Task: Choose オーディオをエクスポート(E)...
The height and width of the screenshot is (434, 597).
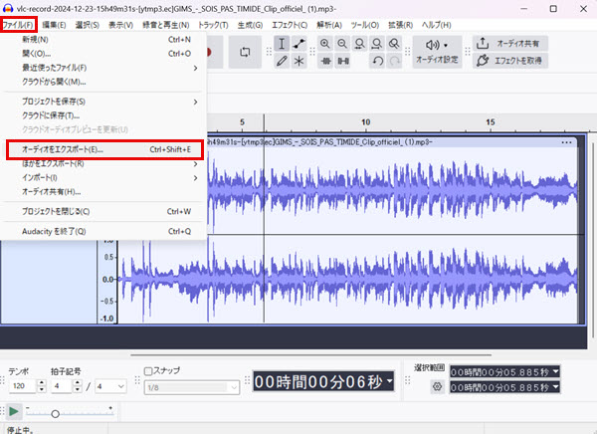Action: click(104, 149)
